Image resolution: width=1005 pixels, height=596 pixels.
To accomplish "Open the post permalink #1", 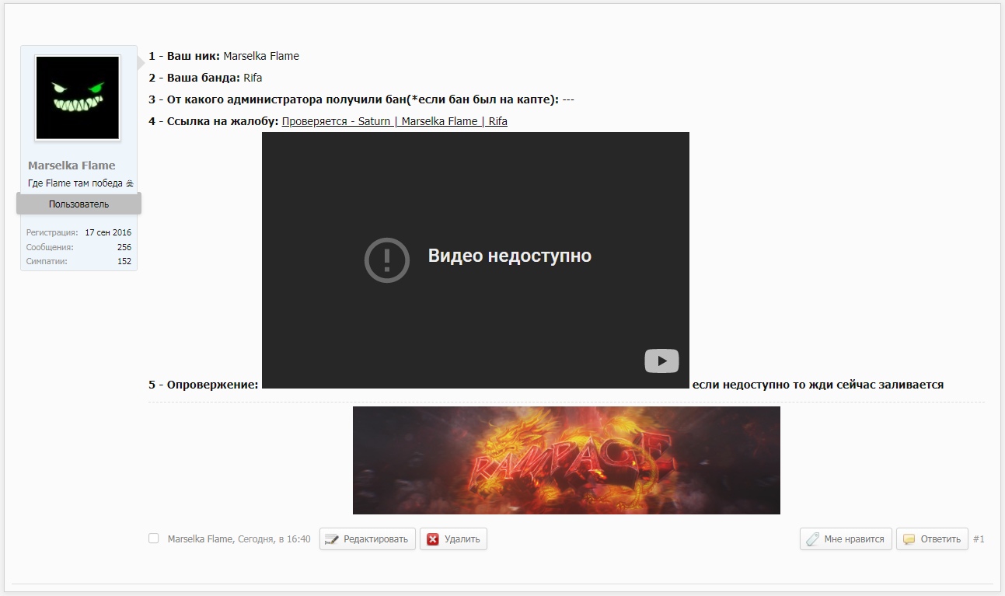I will click(979, 539).
